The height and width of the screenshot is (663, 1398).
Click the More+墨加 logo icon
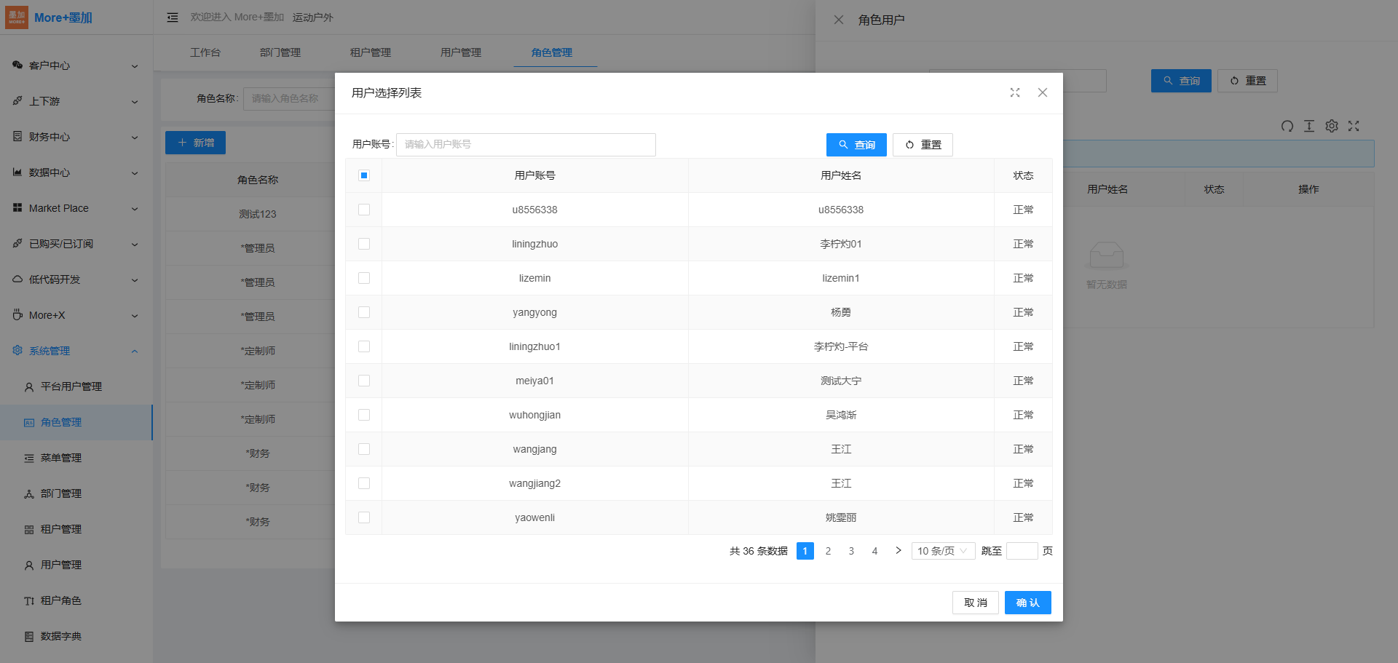[16, 17]
